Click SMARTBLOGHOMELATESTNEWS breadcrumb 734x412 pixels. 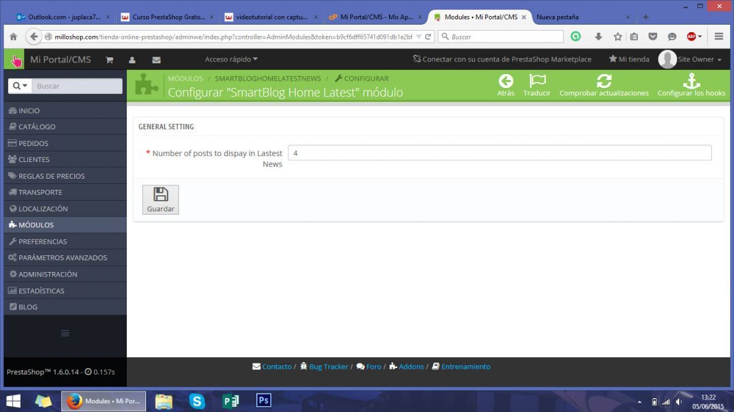pos(268,79)
